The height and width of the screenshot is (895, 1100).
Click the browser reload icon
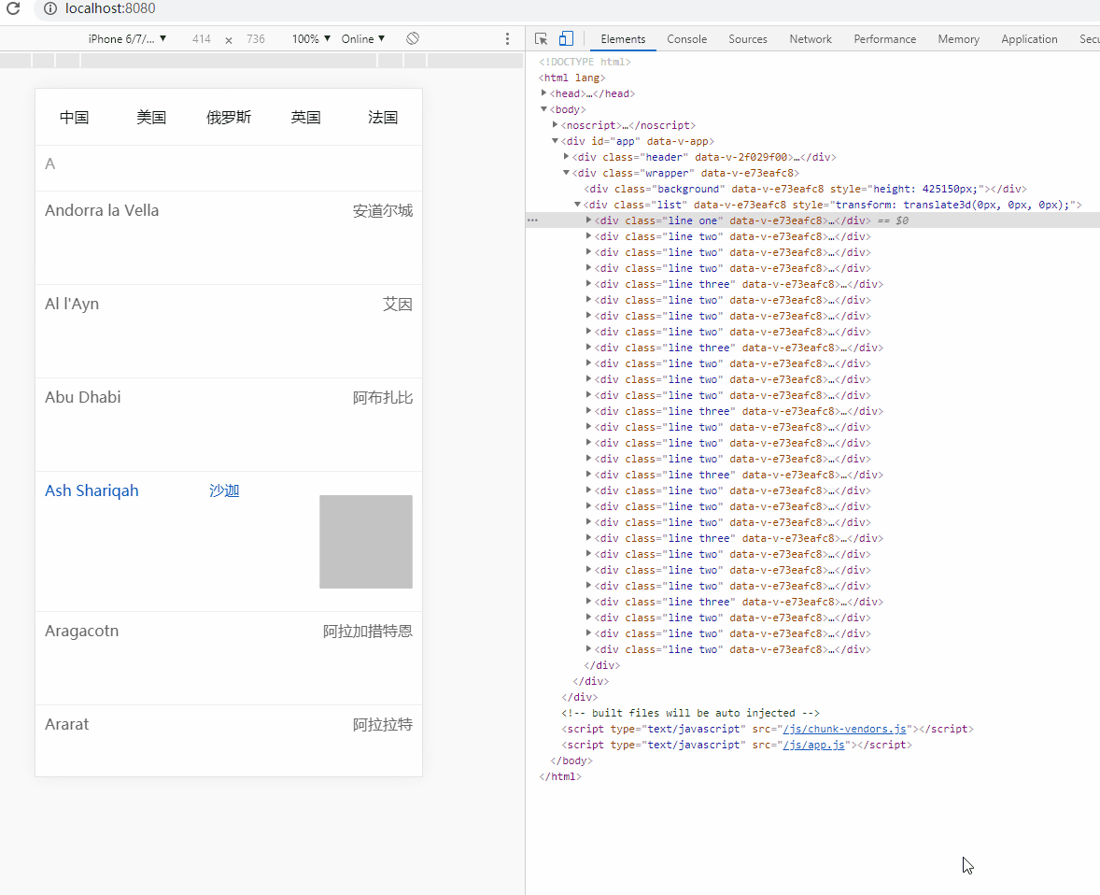pos(13,8)
